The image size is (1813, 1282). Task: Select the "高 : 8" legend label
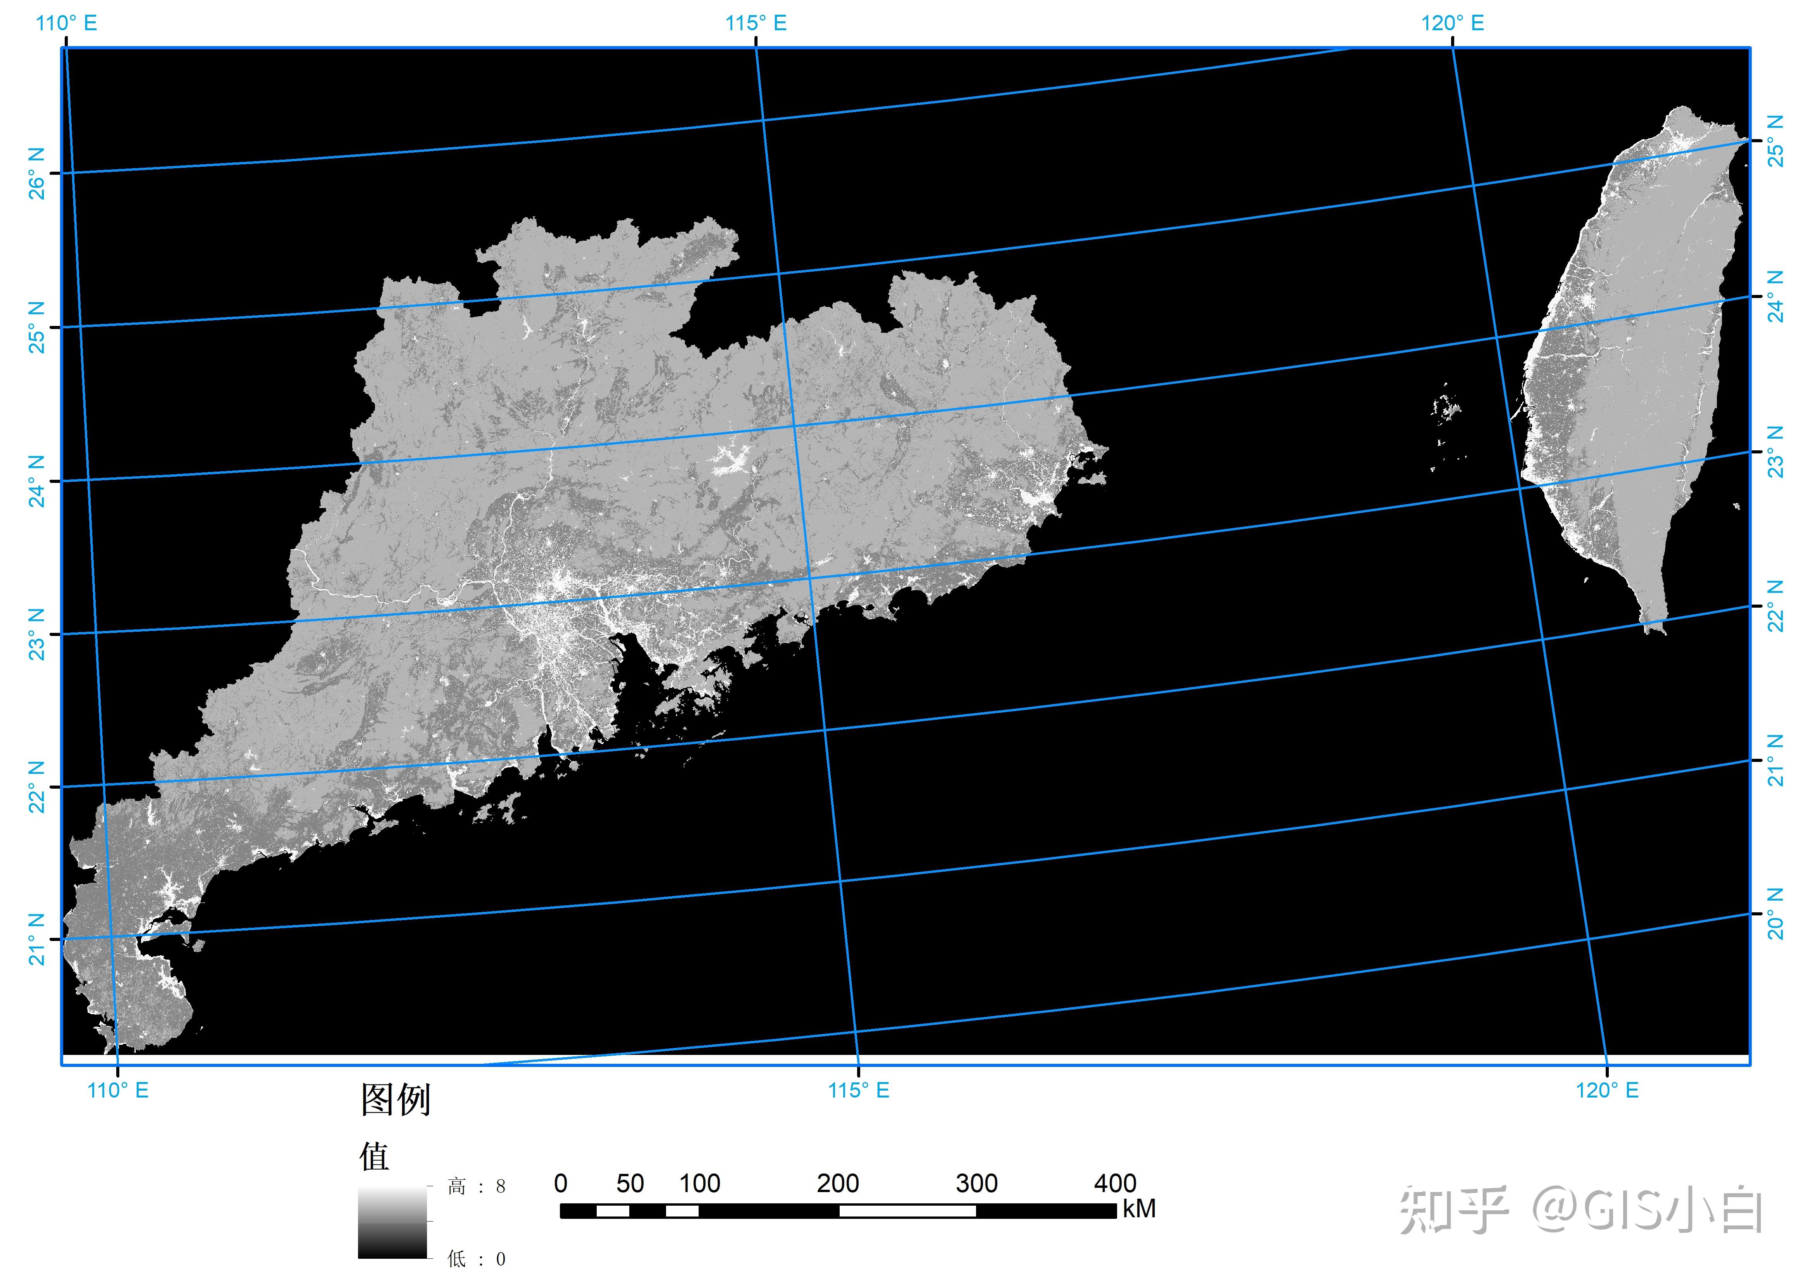tap(476, 1186)
